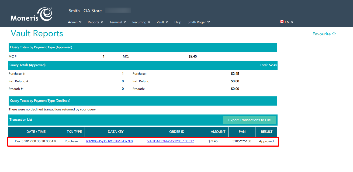This screenshot has height=172, width=353.
Task: Expand the Reports menu
Action: [x=95, y=22]
